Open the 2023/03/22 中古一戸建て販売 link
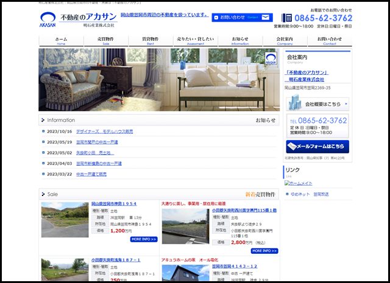Viewport: 390px width, 283px height. point(91,174)
